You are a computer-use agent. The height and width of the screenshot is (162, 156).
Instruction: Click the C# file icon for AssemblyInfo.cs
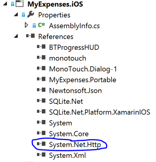pyautogui.click(x=41, y=25)
